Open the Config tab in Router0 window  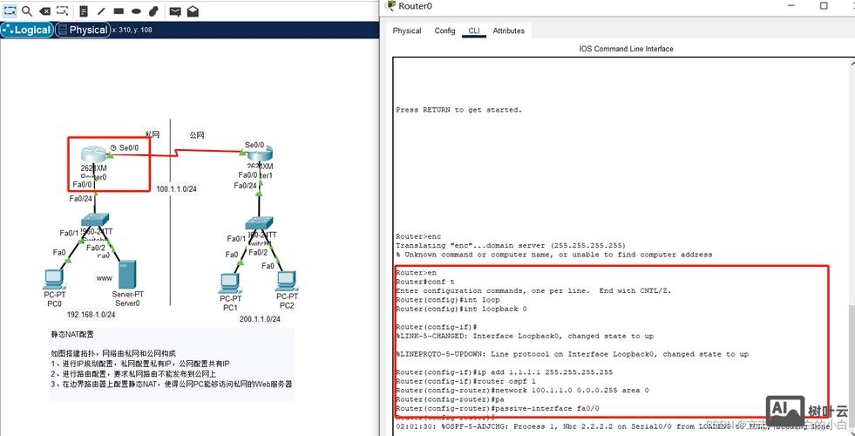click(444, 31)
